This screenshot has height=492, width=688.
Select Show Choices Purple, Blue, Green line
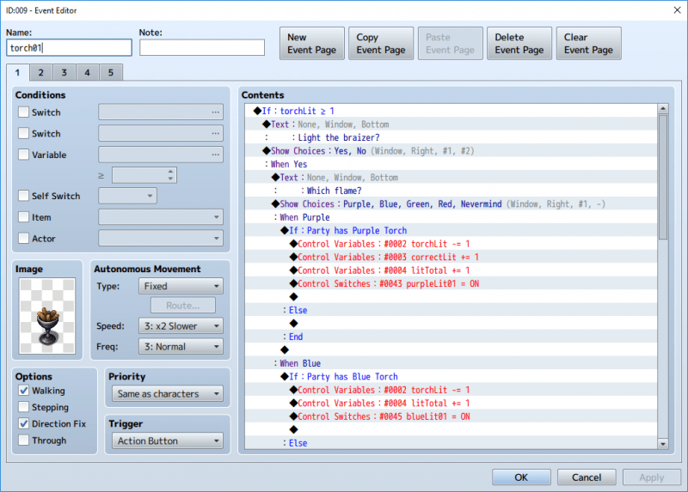tap(451, 203)
